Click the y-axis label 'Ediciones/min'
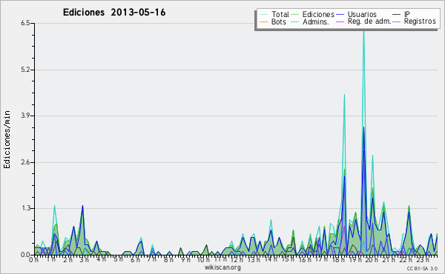Viewport: 445px width, 274px height. 7,139
